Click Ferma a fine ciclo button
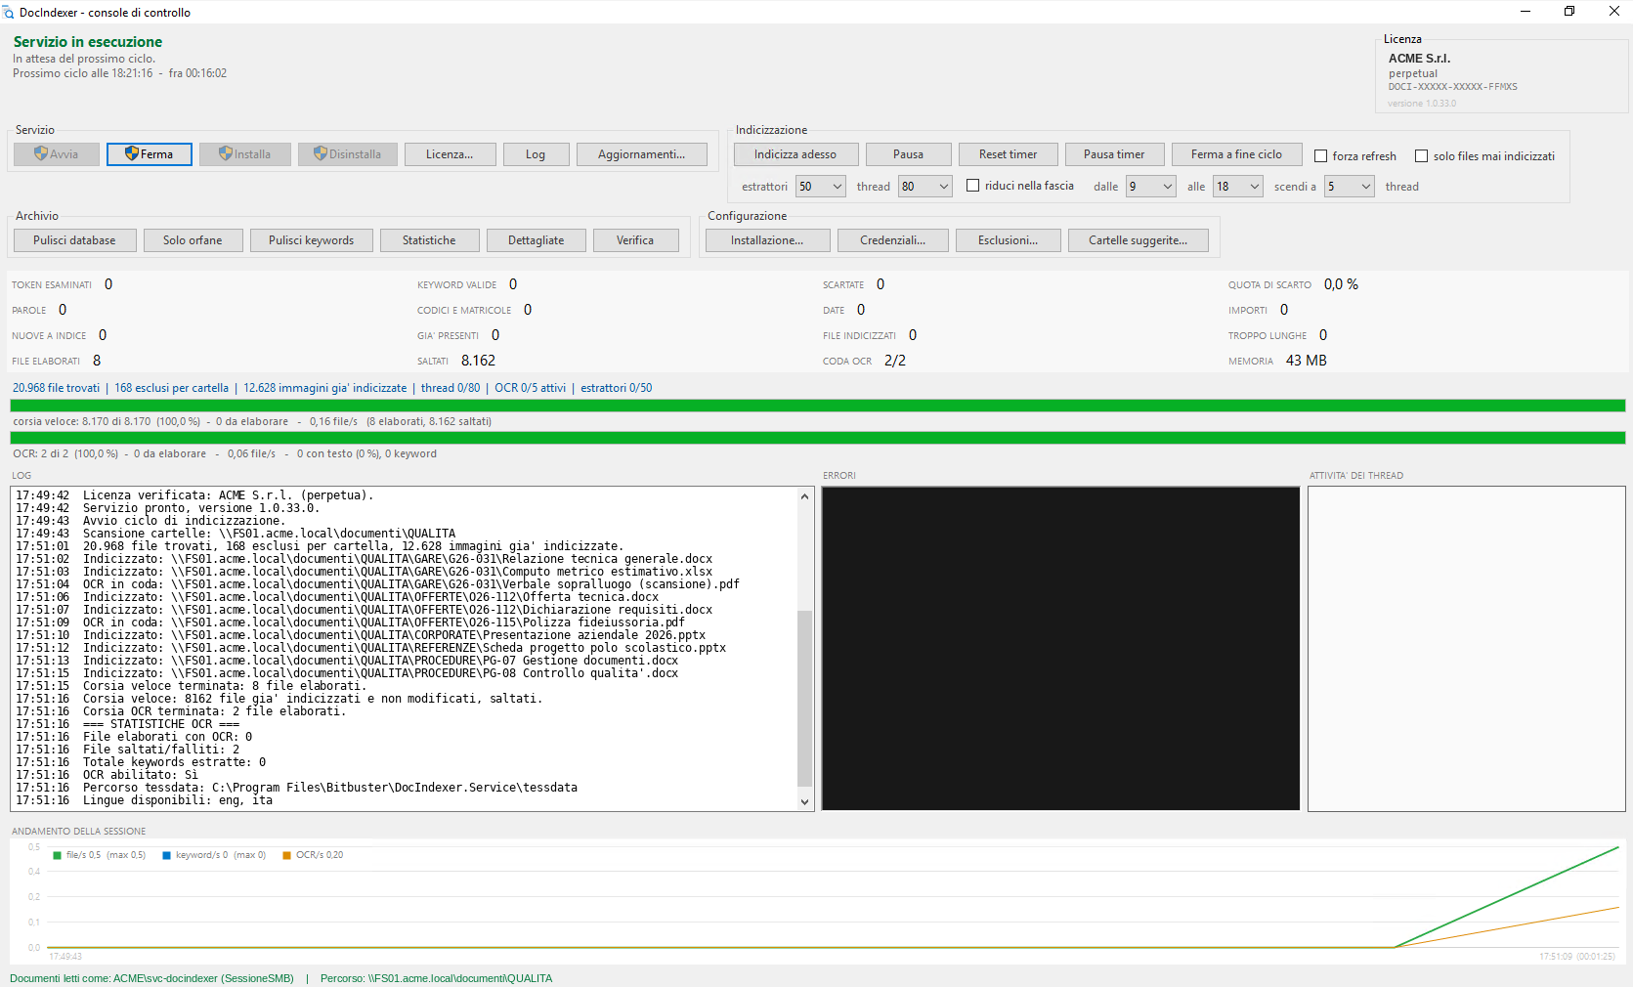Viewport: 1633px width, 987px height. click(x=1236, y=154)
